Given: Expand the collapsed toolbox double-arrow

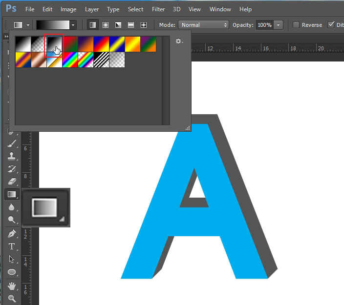Looking at the screenshot, I should [x=6, y=37].
